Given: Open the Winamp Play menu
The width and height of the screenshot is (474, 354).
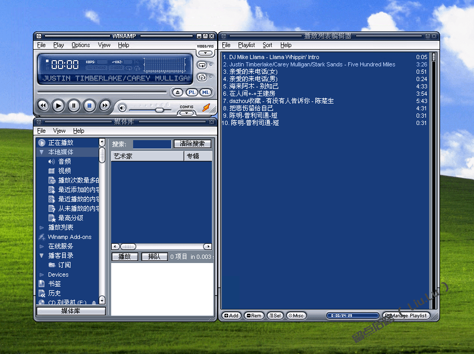Looking at the screenshot, I should (58, 45).
